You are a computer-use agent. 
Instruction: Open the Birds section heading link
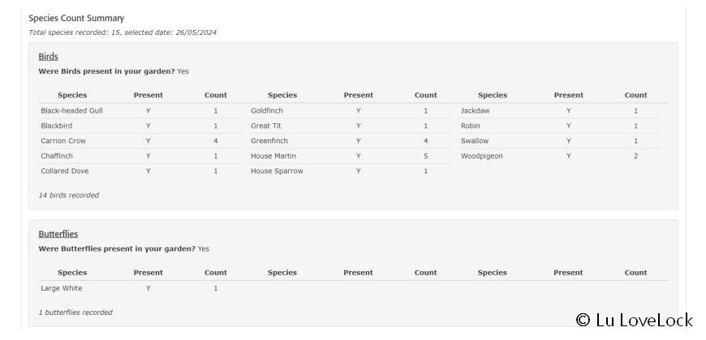click(x=48, y=57)
